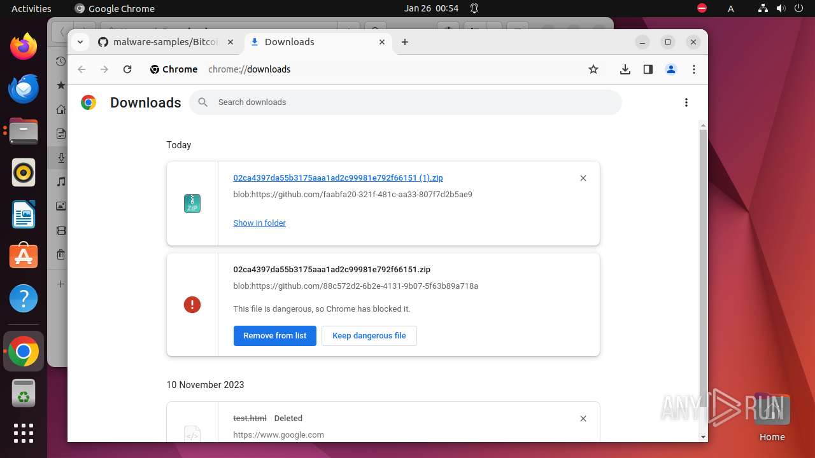Select the Google Chrome dock icon
The width and height of the screenshot is (815, 458).
24,351
